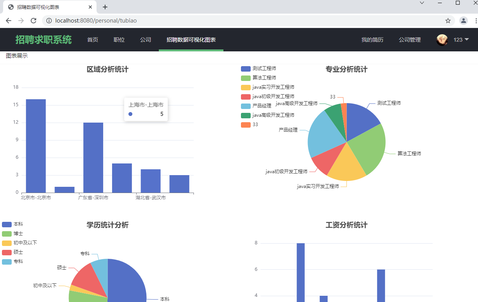This screenshot has width=478, height=302.
Task: Click the 湖北省-武汉市 bar in region chart
Action: click(x=151, y=181)
